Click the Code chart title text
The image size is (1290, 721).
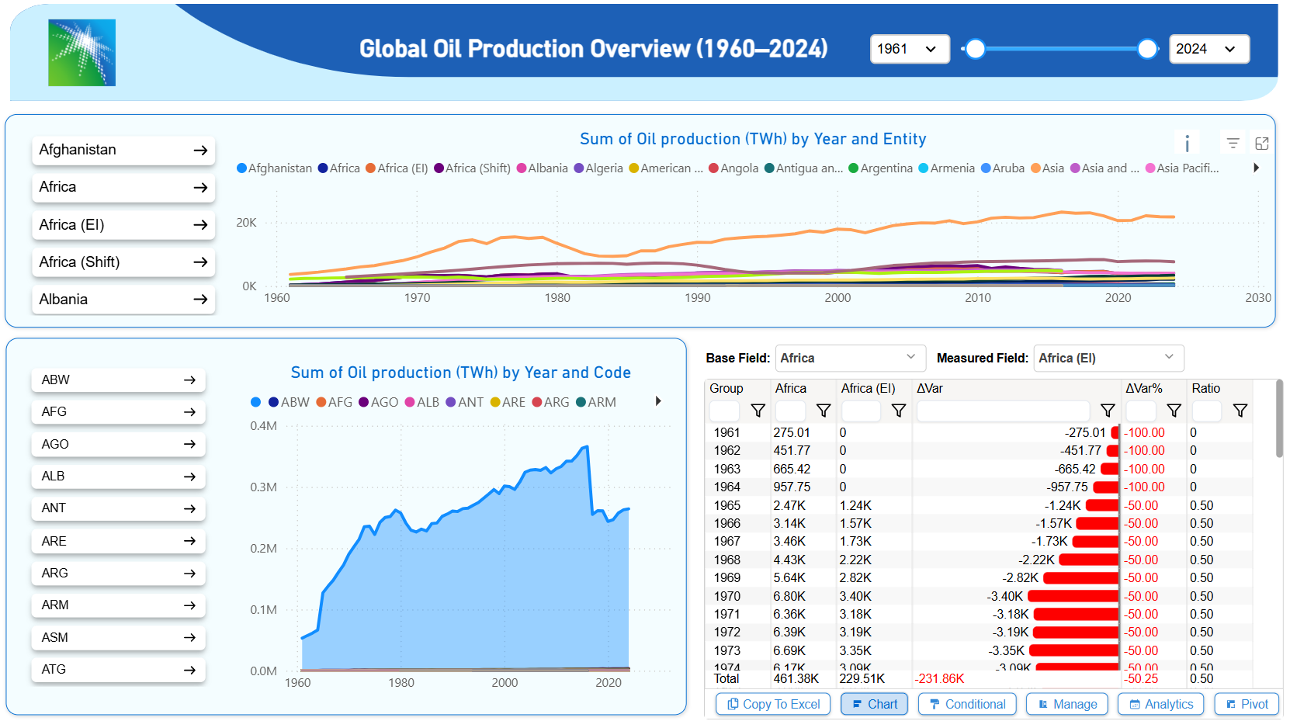coord(460,373)
